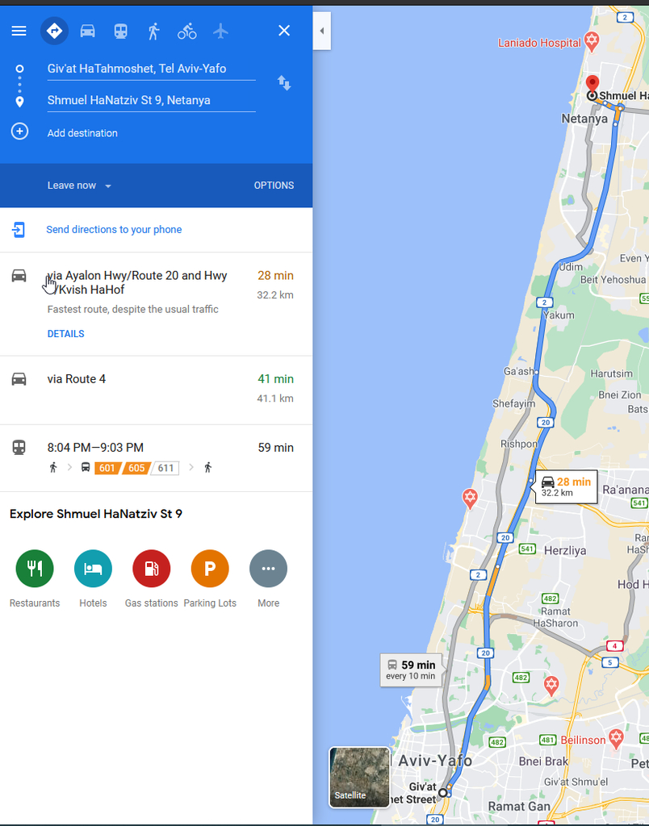The height and width of the screenshot is (826, 649).
Task: Reverse starting point and destination arrows
Action: click(284, 83)
